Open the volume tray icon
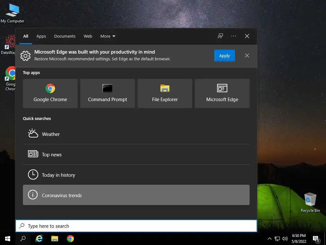This screenshot has width=326, height=245. (x=285, y=239)
